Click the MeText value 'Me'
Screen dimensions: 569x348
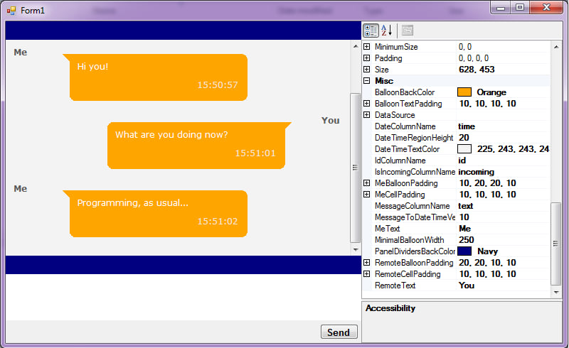pos(465,229)
